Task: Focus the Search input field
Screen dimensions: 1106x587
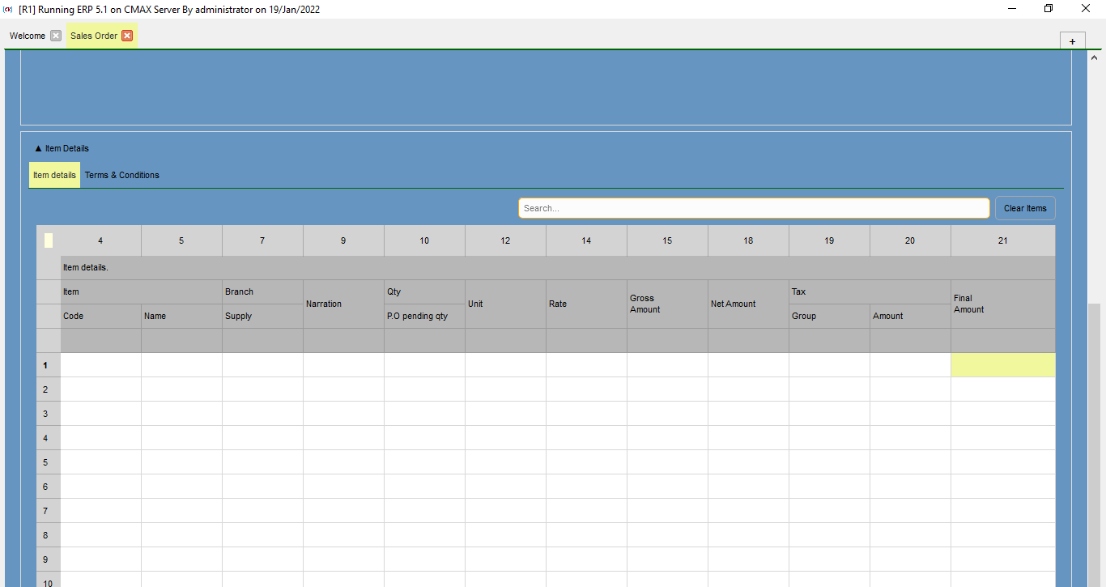Action: [753, 208]
